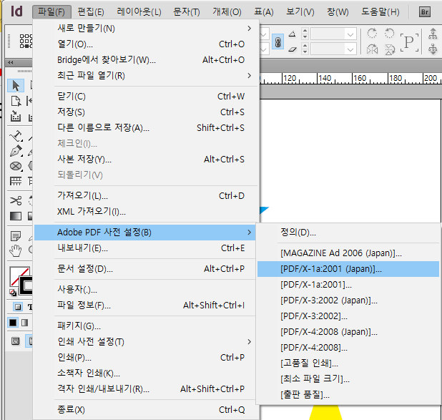Expand 새로 만들기(N) submenu
The height and width of the screenshot is (420, 442).
pyautogui.click(x=249, y=28)
